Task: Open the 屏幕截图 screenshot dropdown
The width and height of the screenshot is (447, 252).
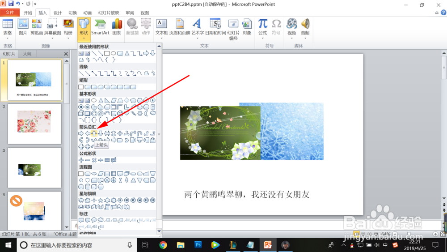Action: pyautogui.click(x=52, y=38)
